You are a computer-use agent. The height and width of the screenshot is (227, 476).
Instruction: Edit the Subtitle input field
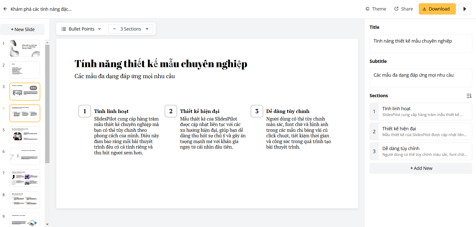[x=421, y=78]
